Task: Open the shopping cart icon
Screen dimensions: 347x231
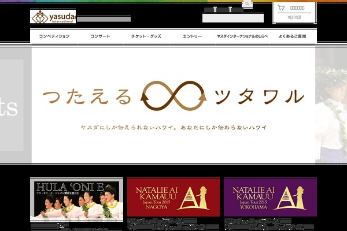Action: pyautogui.click(x=281, y=8)
